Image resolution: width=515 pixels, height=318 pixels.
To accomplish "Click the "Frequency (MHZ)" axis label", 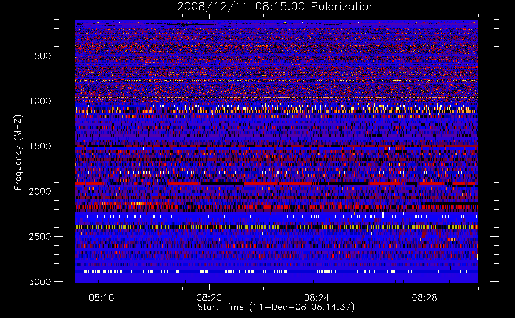I will pos(18,153).
